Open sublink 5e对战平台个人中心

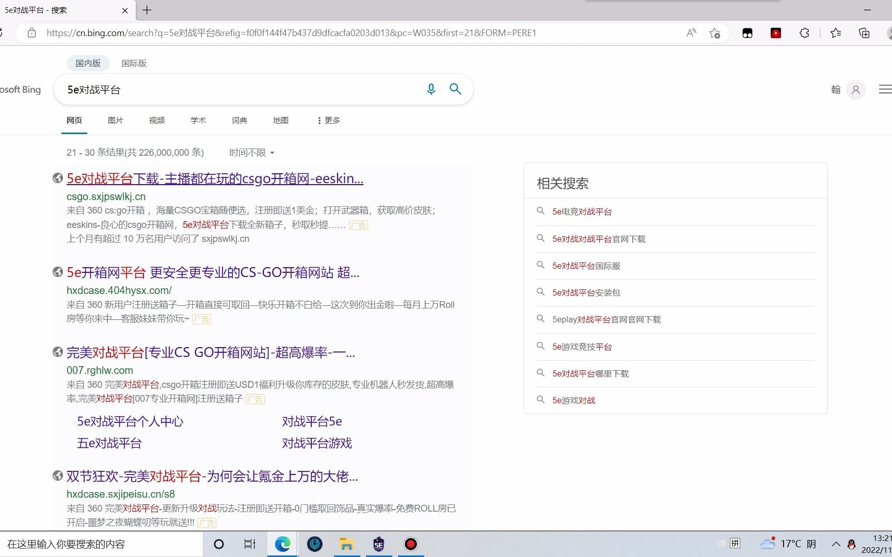(x=130, y=421)
